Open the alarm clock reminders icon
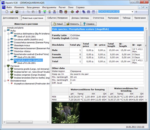Image resolution: width=150 pixels, height=130 pixels. (66, 12)
